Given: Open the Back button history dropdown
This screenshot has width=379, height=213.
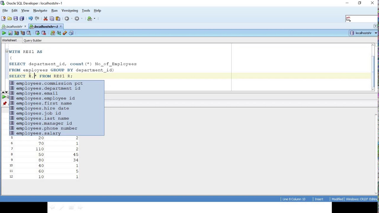Looking at the screenshot, I should click(72, 19).
